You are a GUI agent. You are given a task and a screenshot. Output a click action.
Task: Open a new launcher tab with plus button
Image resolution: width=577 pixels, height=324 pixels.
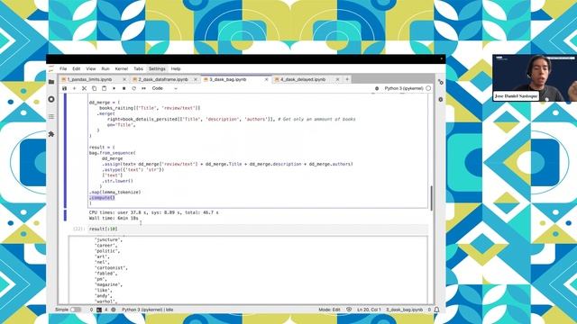(347, 79)
